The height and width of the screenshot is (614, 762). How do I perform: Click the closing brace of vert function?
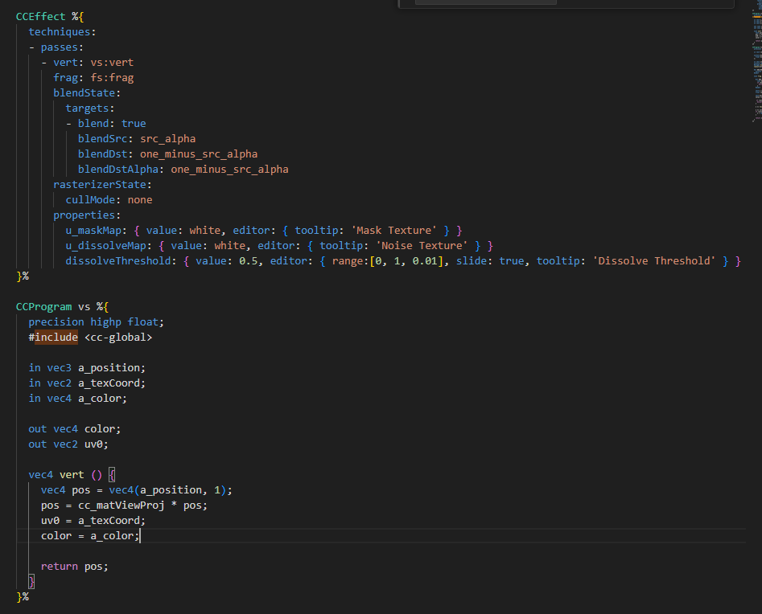click(31, 582)
